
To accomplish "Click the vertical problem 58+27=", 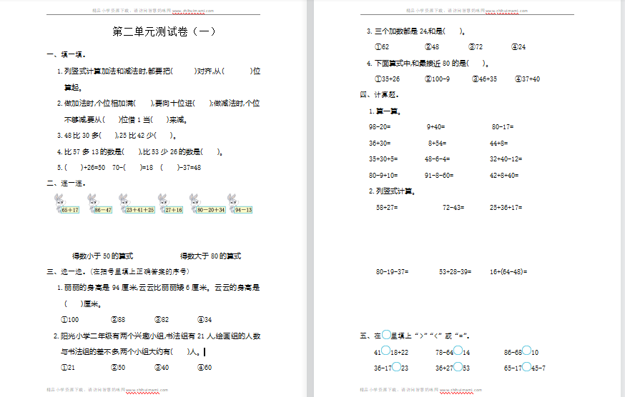I will tap(387, 208).
